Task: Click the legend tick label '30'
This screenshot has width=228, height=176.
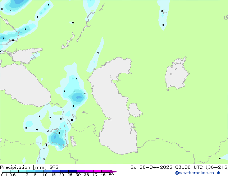Action: 78,175
